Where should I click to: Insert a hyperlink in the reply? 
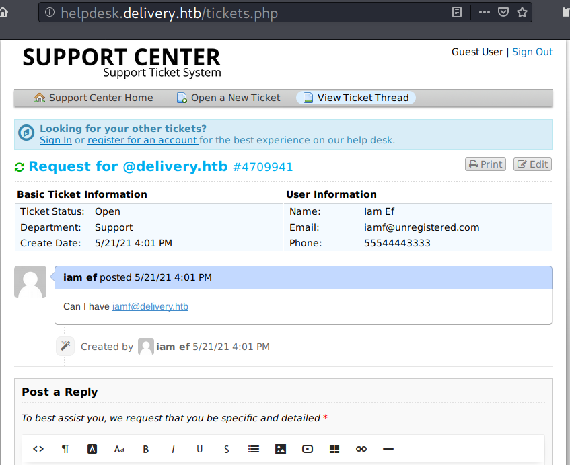(x=361, y=449)
